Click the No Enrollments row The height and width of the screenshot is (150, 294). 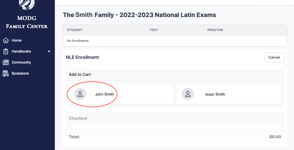175,41
